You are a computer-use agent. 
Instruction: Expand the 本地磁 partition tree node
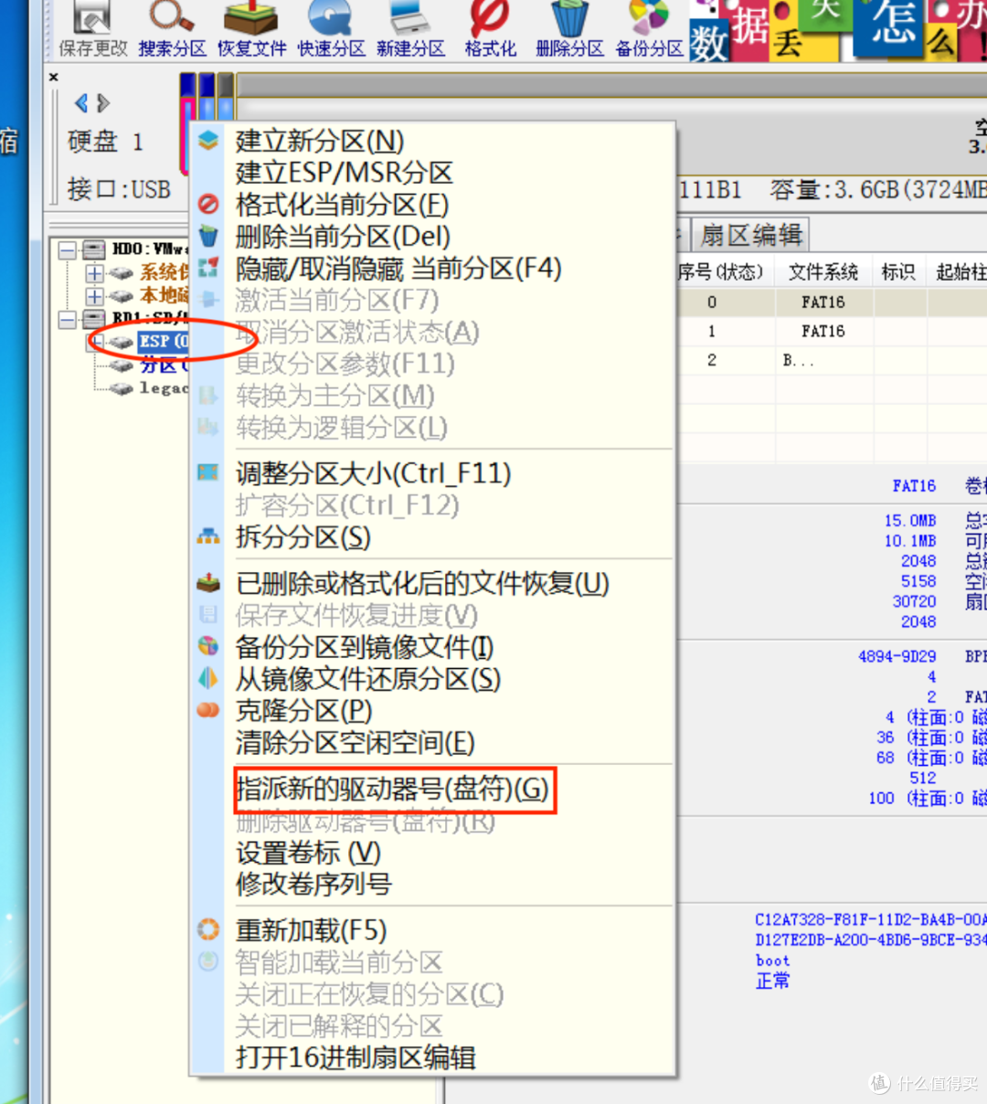coord(94,296)
